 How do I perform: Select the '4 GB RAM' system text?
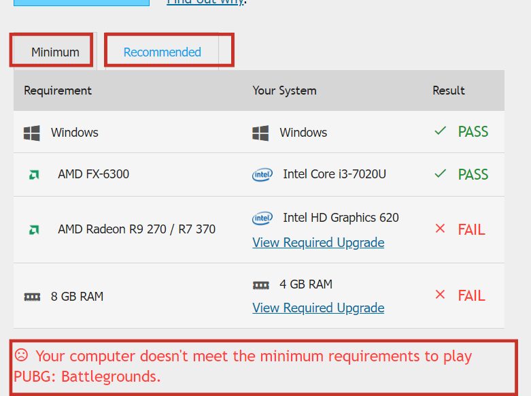click(x=306, y=284)
